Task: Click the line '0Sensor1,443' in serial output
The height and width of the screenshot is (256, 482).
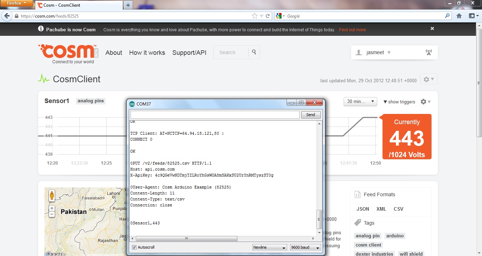Action: 145,223
